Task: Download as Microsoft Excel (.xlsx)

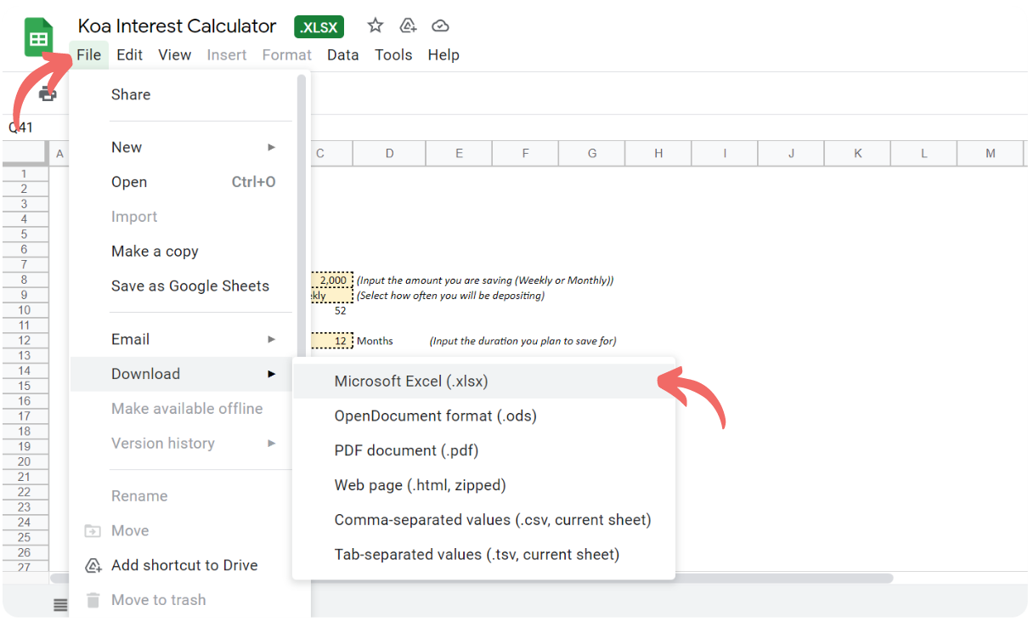Action: [483, 382]
